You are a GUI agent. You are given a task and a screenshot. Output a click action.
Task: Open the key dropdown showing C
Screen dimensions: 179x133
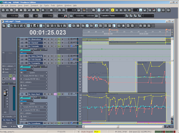(148, 16)
